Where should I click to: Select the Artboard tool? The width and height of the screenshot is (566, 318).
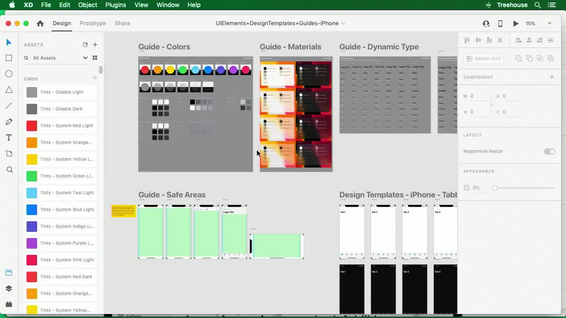coord(9,153)
